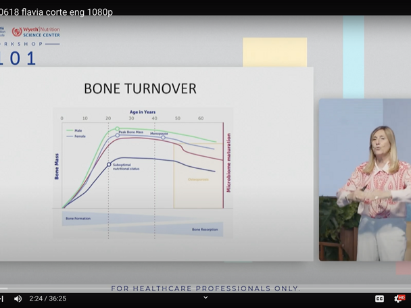Image resolution: width=411 pixels, height=308 pixels.
Task: Click the video title ending in 'eng 1080p'
Action: 57,12
